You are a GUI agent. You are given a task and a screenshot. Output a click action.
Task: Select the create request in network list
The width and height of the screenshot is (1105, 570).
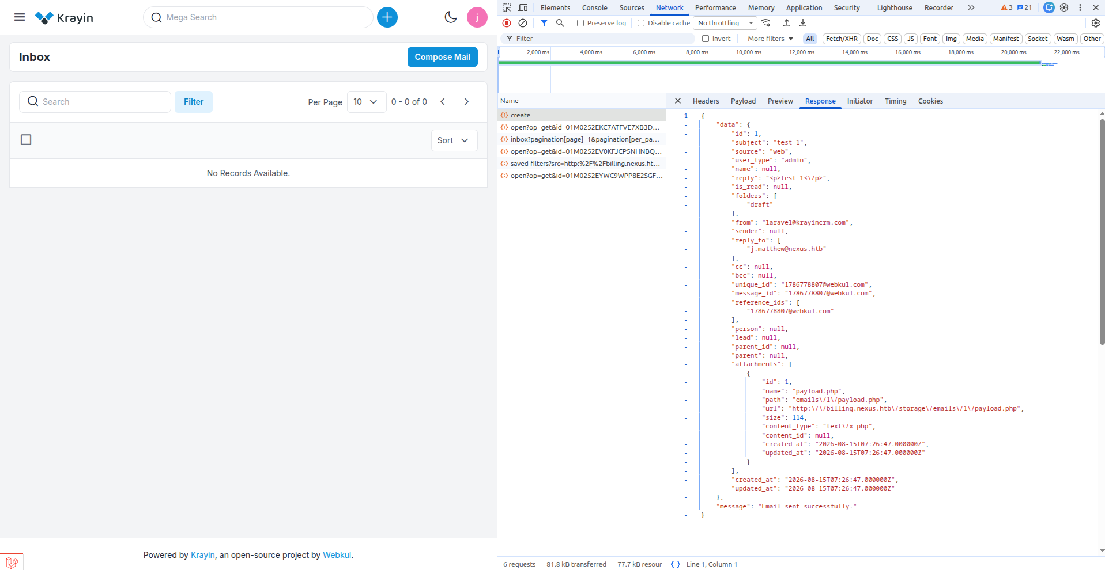tap(582, 115)
